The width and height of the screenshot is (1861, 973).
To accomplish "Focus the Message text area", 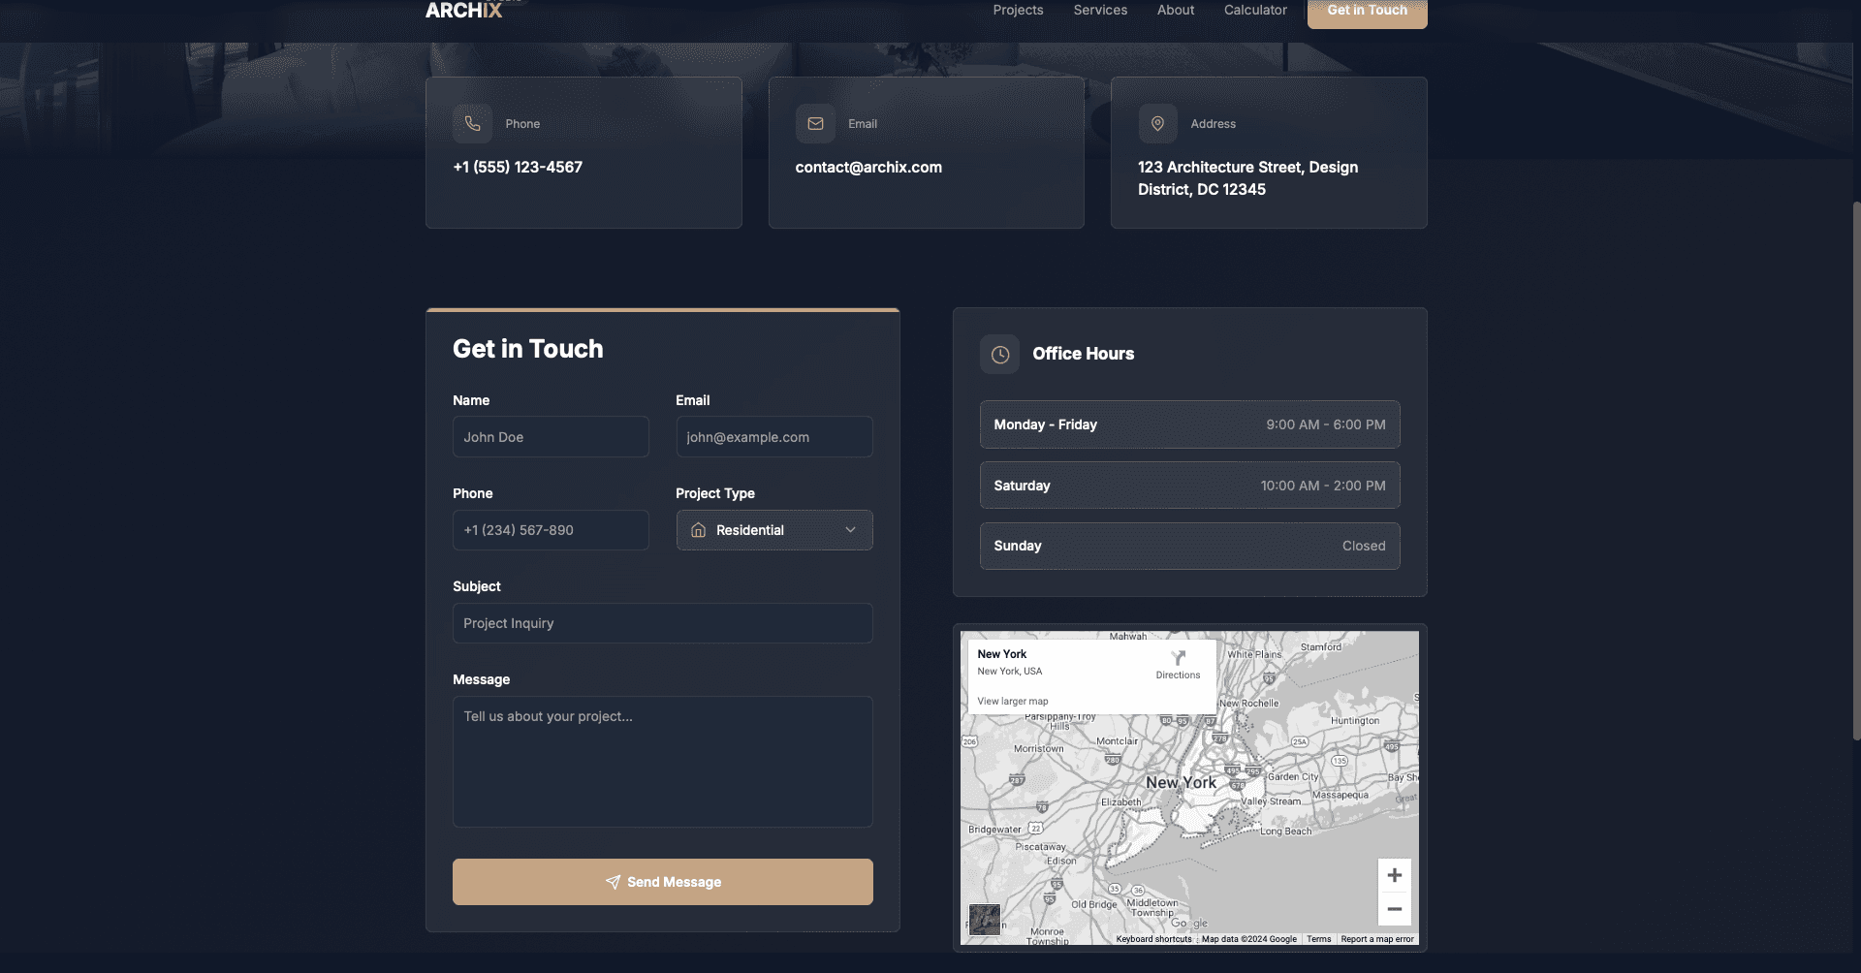I will [x=663, y=762].
